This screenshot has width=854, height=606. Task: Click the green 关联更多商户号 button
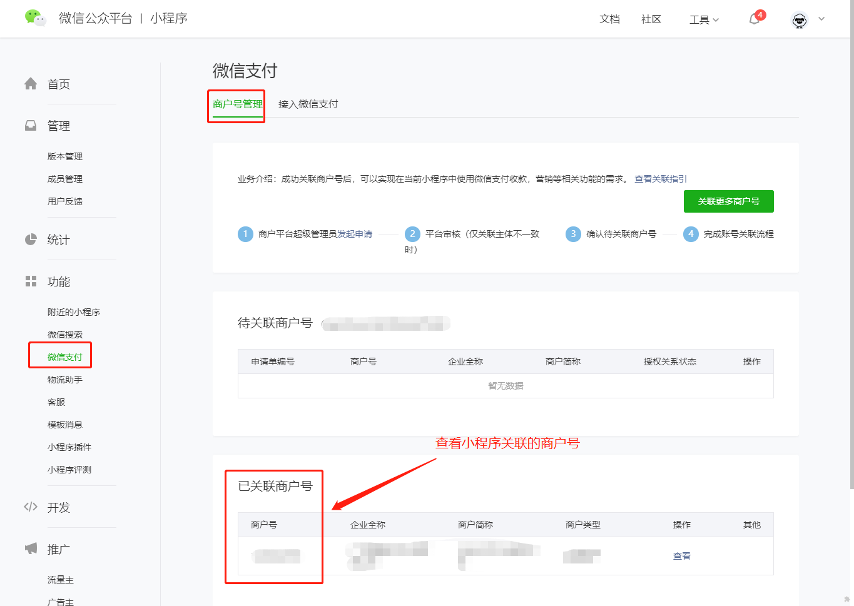point(729,201)
